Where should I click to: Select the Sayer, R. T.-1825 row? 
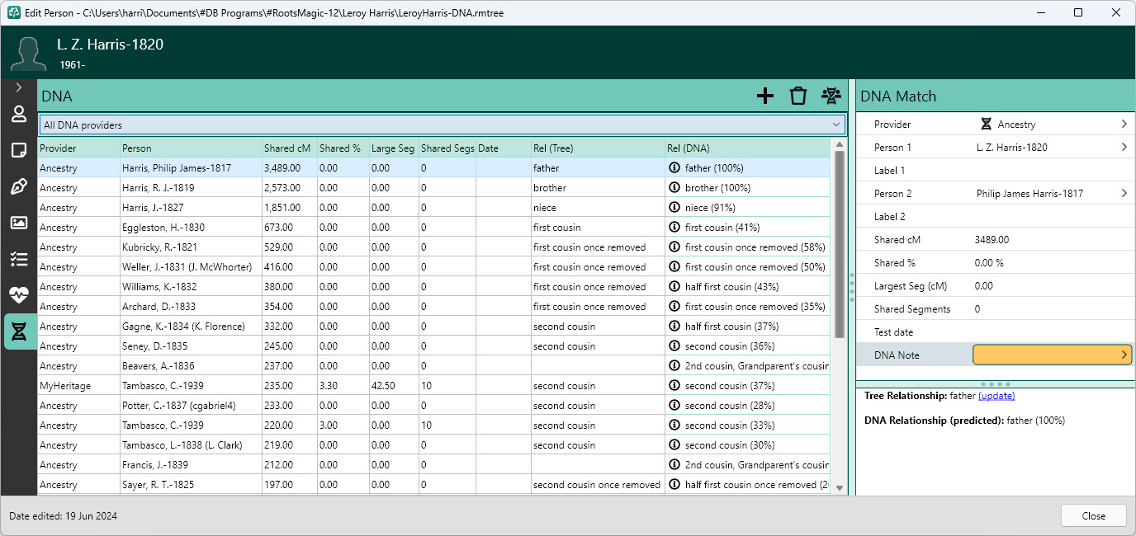pos(434,485)
